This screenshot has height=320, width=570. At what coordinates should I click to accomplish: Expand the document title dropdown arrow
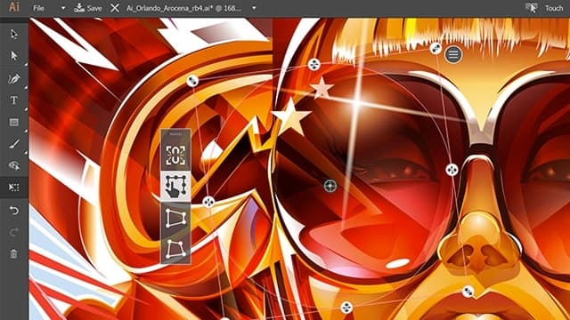tap(254, 8)
